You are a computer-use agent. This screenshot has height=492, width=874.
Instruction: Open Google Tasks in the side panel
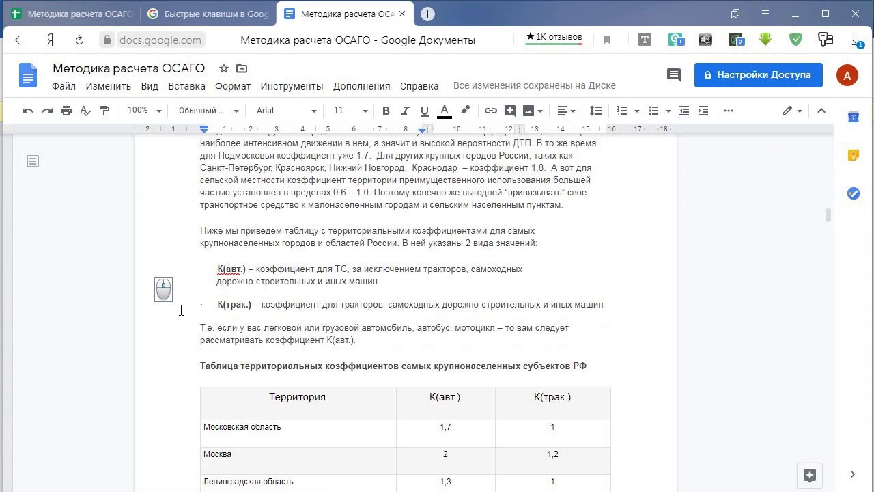point(853,193)
